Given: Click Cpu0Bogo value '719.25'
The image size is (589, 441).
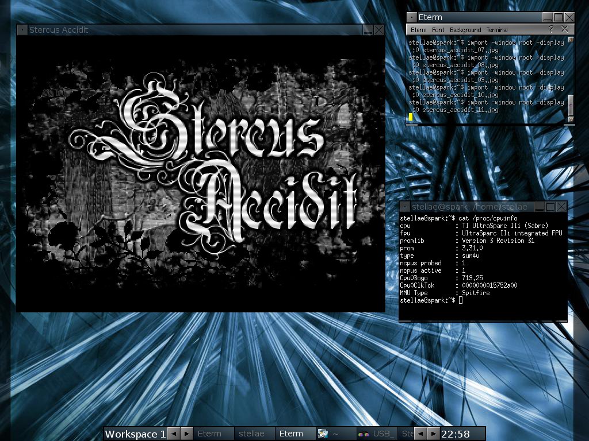Looking at the screenshot, I should [x=472, y=278].
